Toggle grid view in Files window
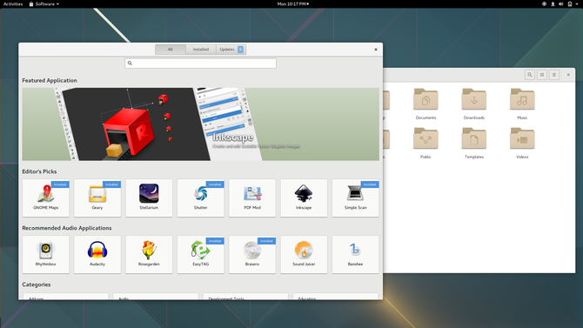The image size is (583, 328). 542,75
